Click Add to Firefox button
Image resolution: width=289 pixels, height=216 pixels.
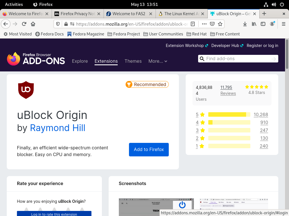[149, 150]
